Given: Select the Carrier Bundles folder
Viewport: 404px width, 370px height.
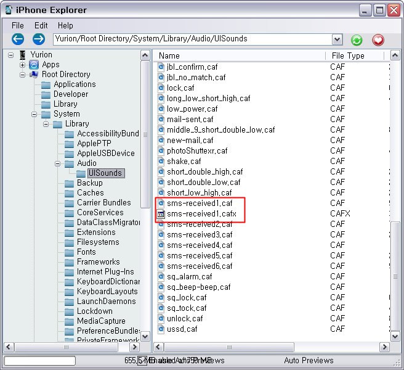Looking at the screenshot, I should [x=104, y=203].
